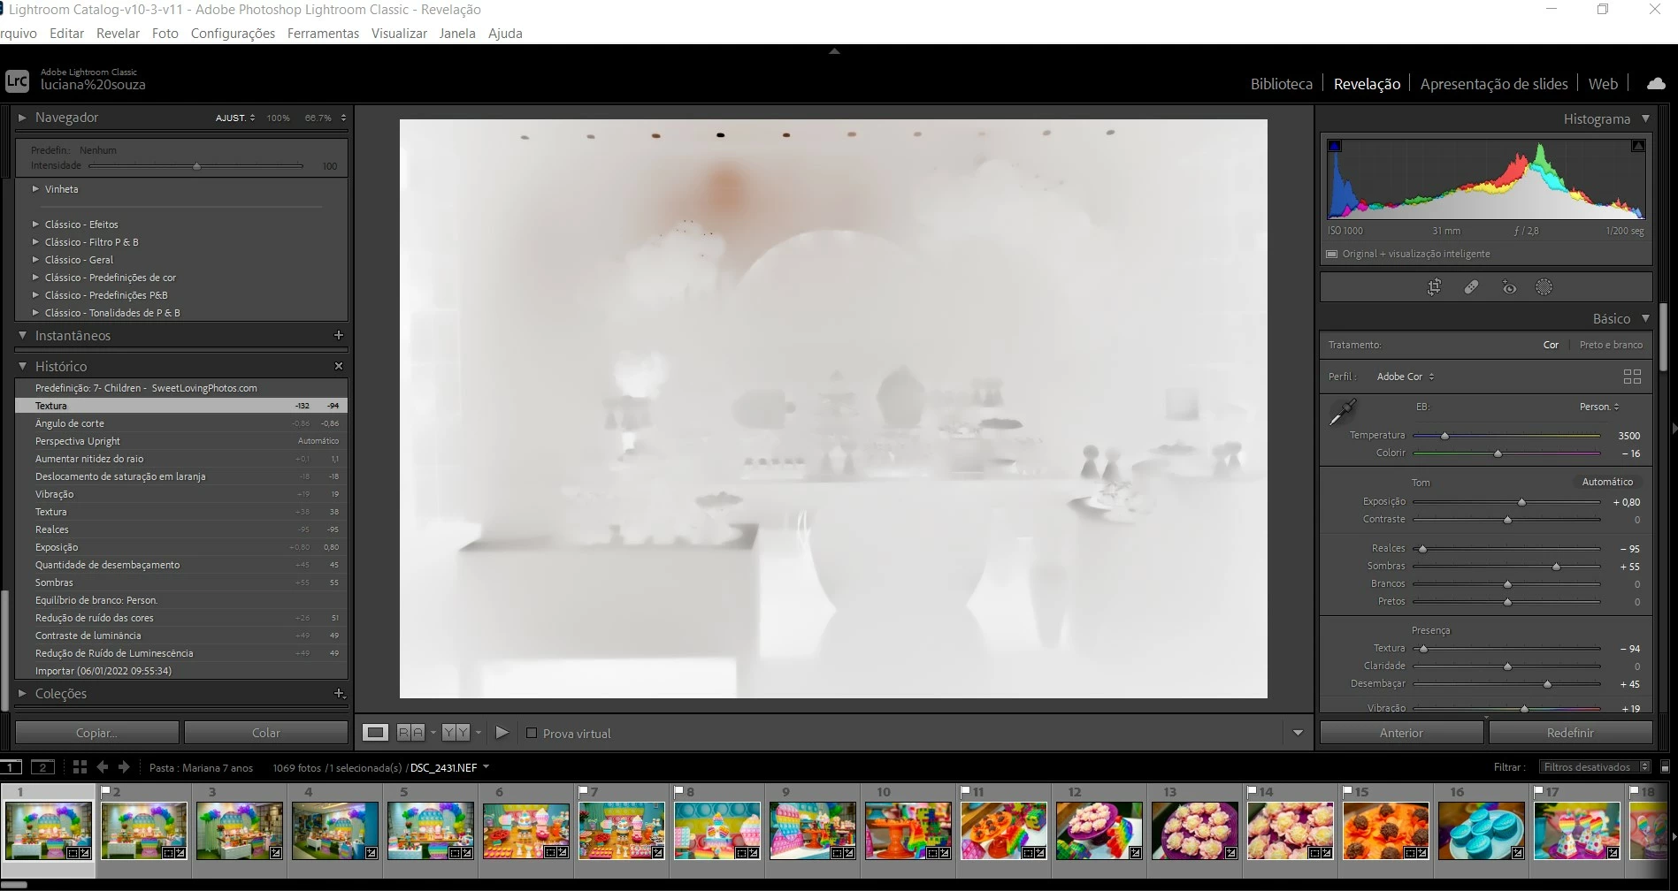Screen dimensions: 1678x891
Task: Adjust the Temperatura slider
Action: point(1444,436)
